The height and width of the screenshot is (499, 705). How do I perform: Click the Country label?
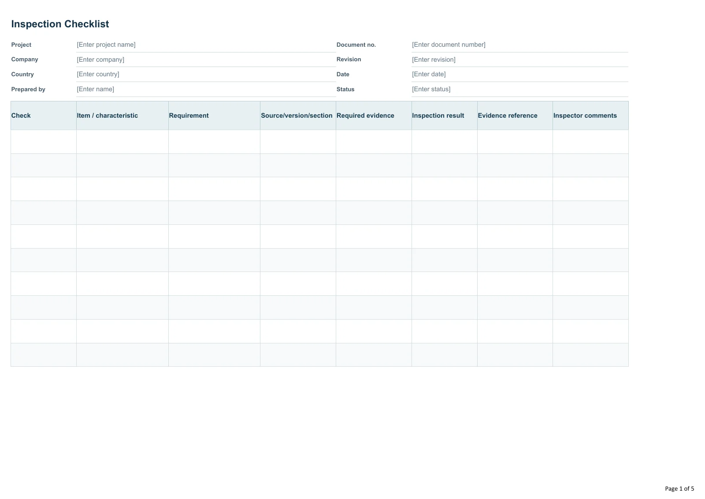(x=22, y=74)
